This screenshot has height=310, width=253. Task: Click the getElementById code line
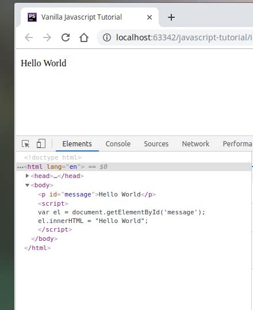pos(121,213)
